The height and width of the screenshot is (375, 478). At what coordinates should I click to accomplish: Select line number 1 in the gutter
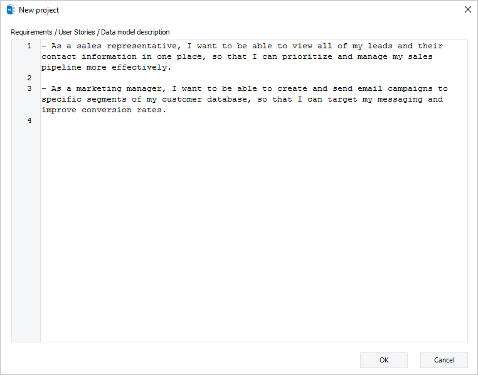29,46
